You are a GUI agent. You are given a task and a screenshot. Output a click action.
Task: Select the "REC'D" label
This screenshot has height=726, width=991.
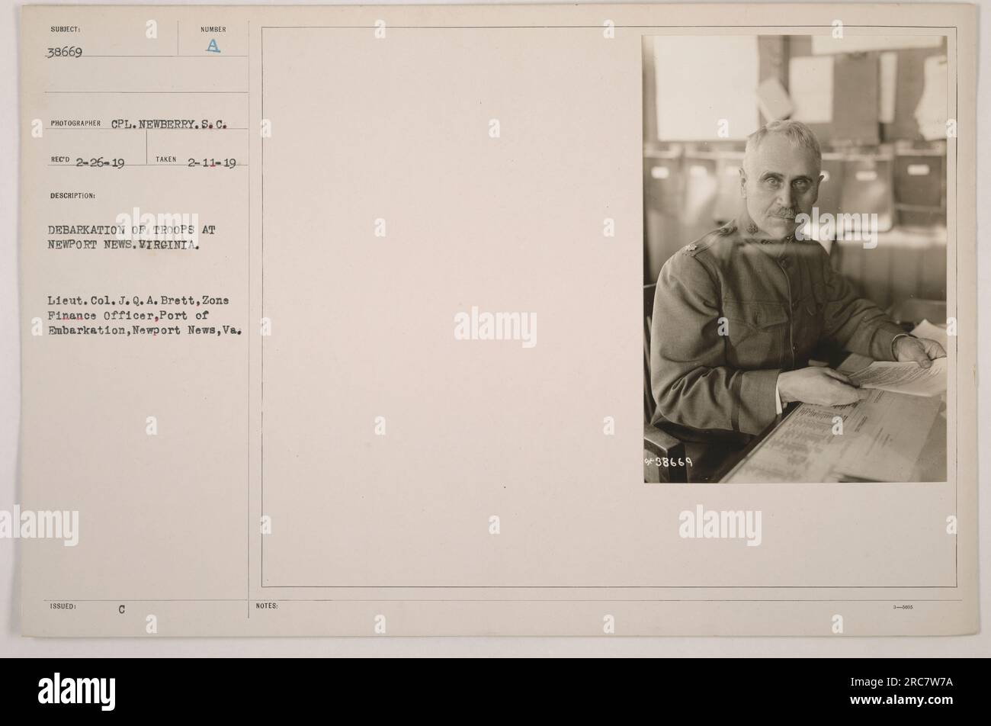point(59,159)
